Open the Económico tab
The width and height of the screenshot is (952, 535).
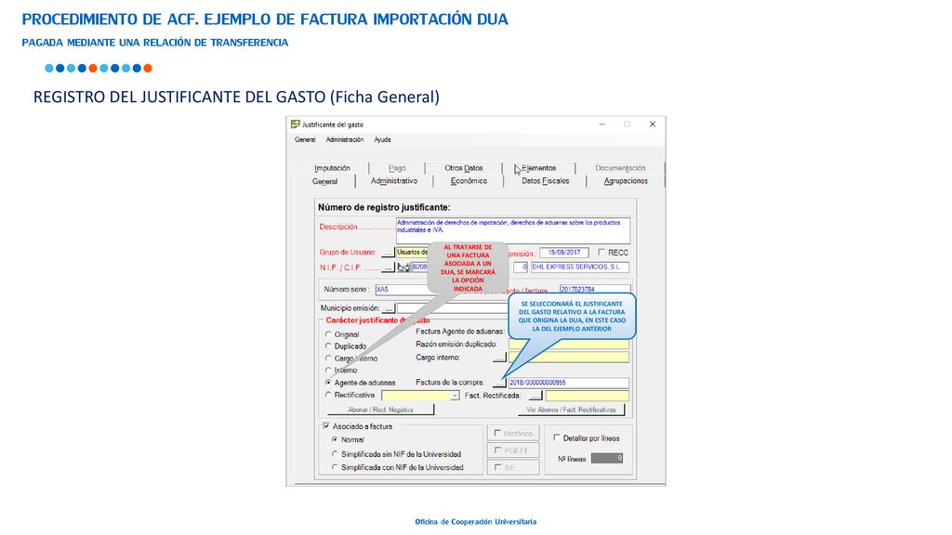469,181
